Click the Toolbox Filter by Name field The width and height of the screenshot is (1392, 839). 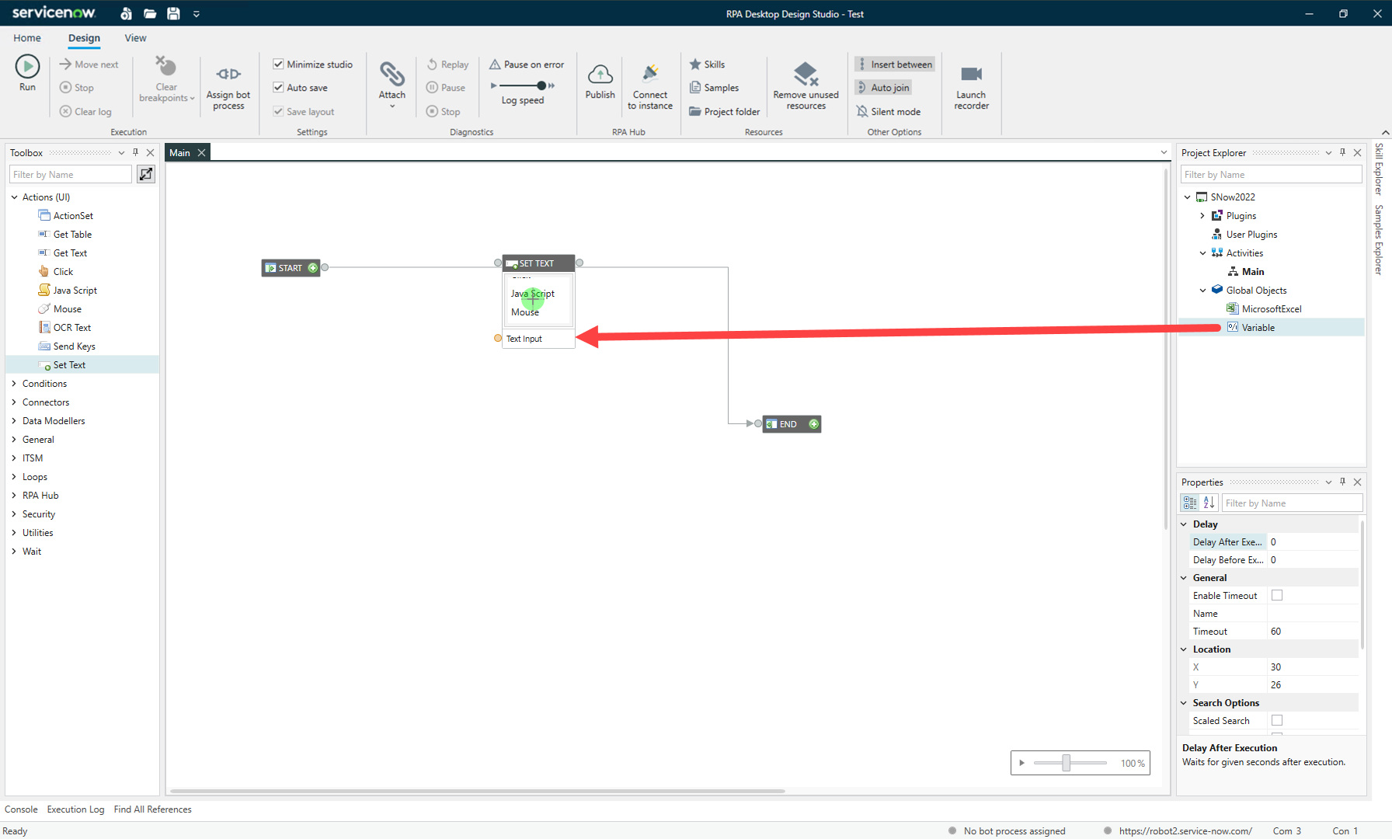71,175
